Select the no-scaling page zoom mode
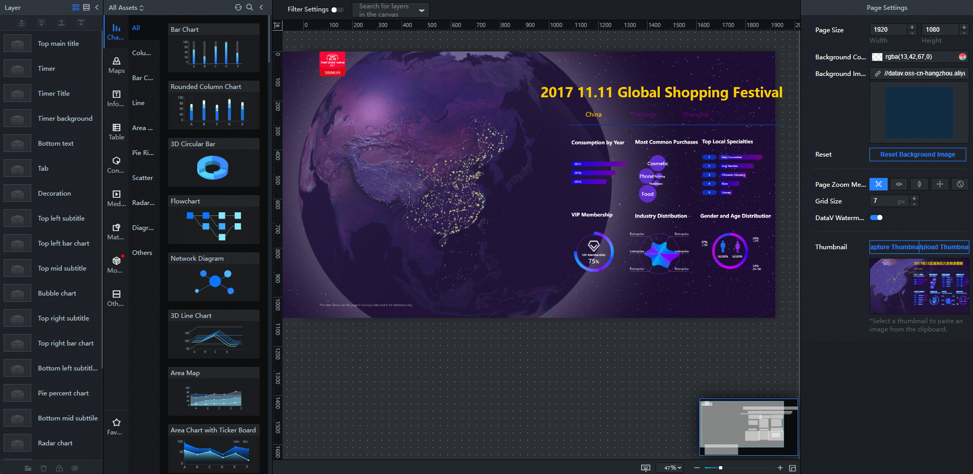The width and height of the screenshot is (973, 474). pos(960,184)
